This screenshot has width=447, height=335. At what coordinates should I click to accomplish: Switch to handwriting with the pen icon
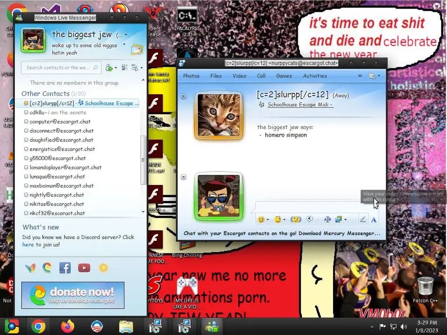click(x=363, y=219)
